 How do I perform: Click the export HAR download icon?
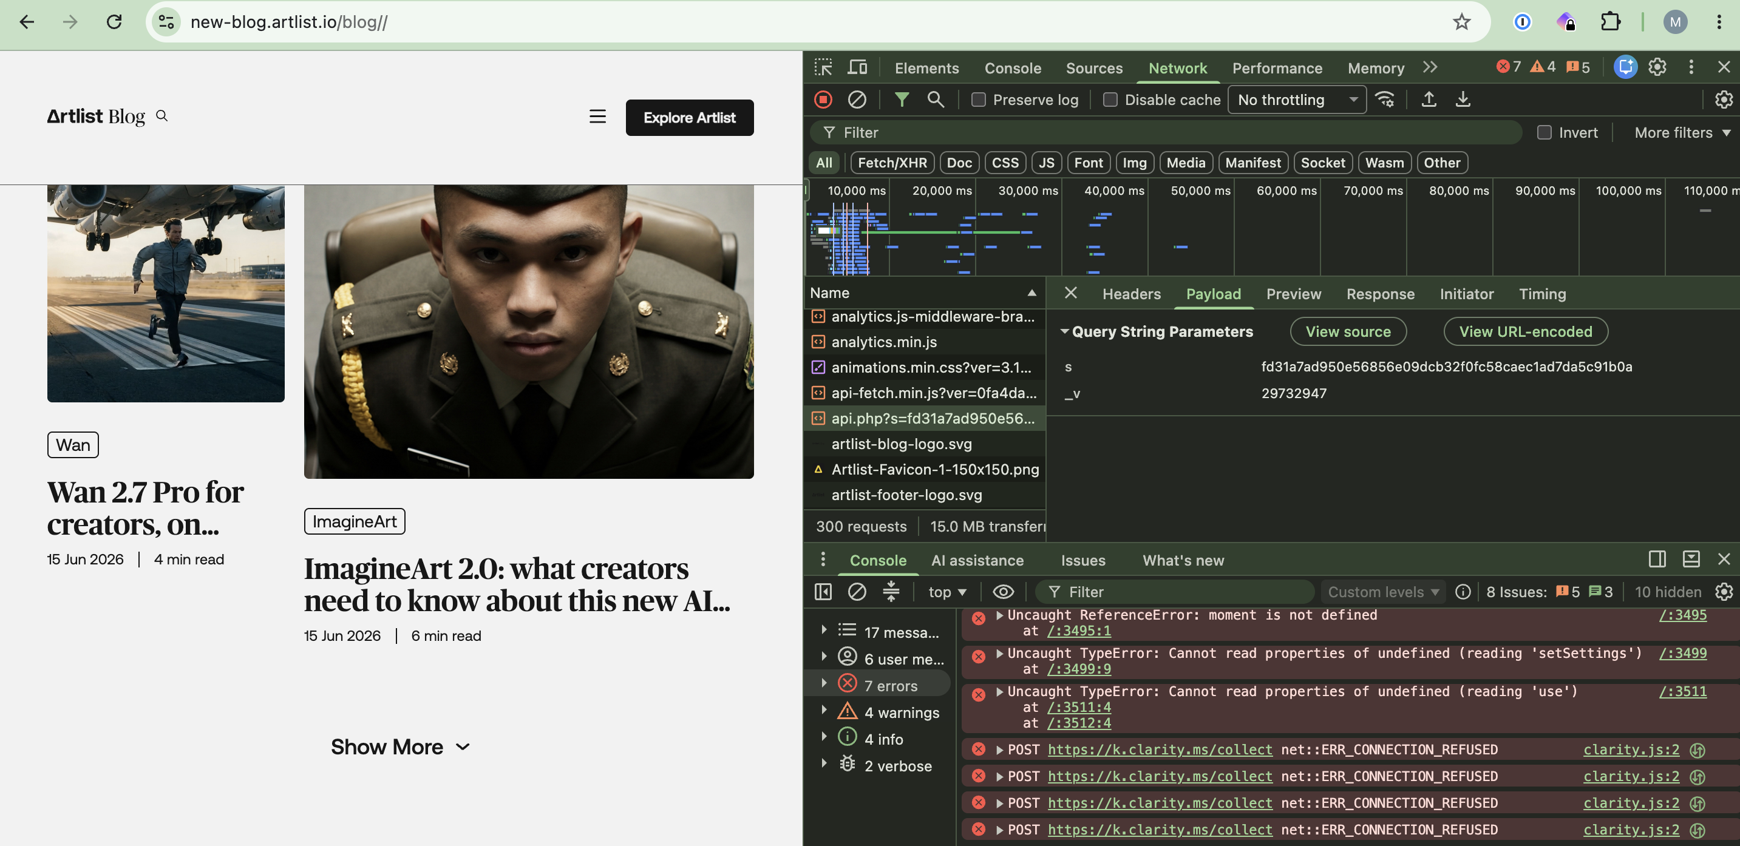tap(1463, 100)
